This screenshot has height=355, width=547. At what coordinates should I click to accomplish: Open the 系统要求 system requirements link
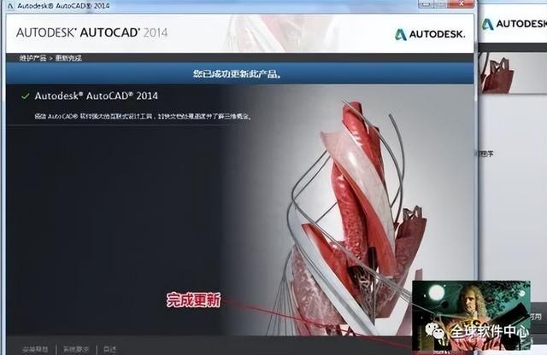(76, 349)
